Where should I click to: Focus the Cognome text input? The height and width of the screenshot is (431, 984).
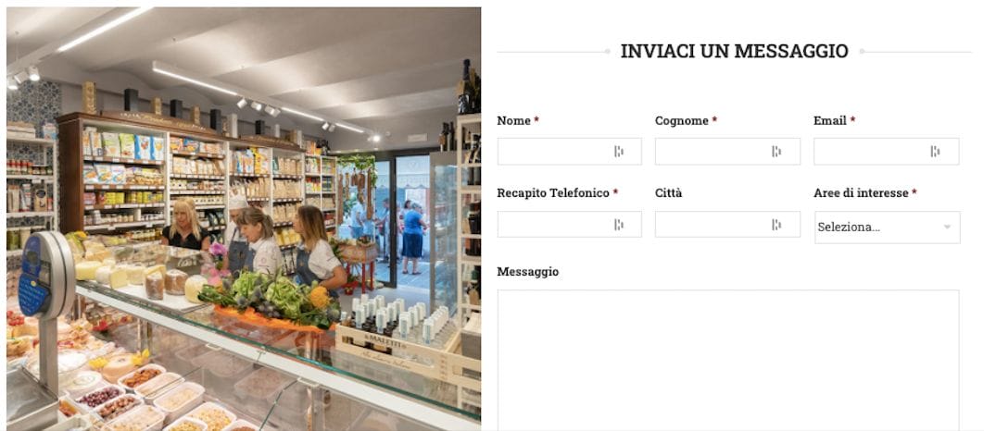pos(727,152)
